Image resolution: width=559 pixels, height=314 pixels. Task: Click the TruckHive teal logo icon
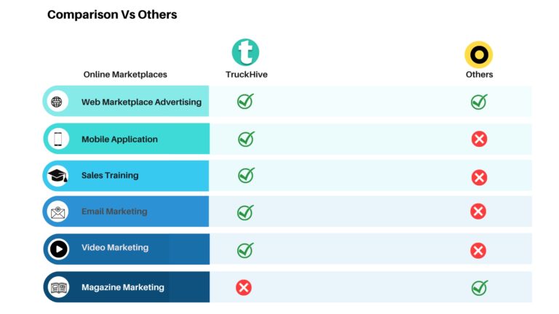(x=245, y=53)
